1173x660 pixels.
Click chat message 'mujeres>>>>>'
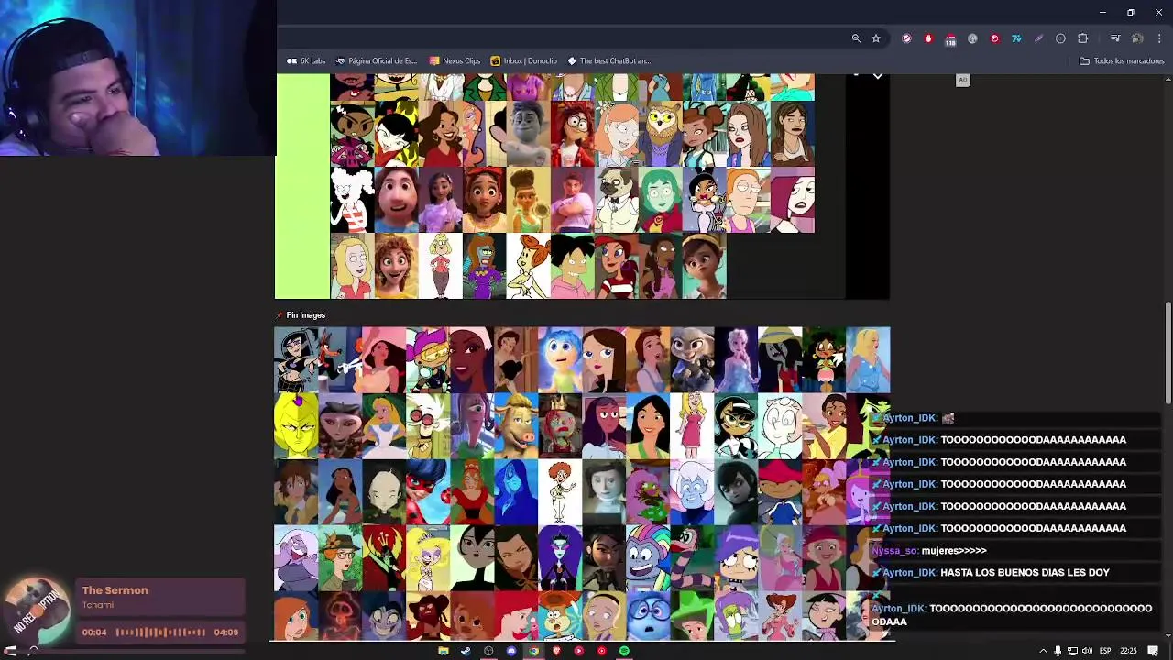(954, 551)
